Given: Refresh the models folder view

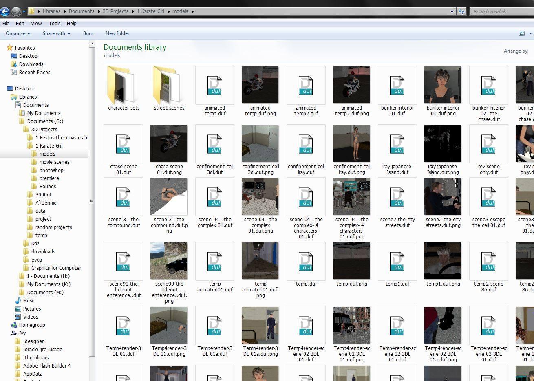Looking at the screenshot, I should click(461, 11).
